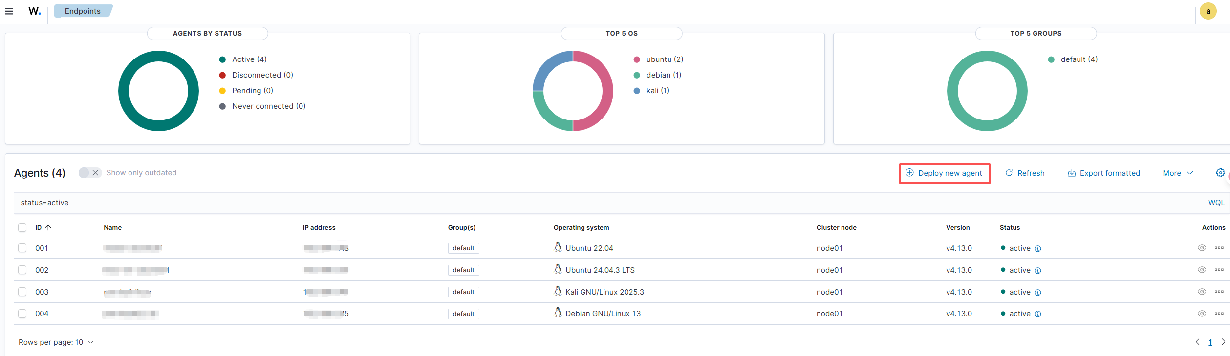Check the select all agents checkbox
1230x356 pixels.
click(22, 227)
